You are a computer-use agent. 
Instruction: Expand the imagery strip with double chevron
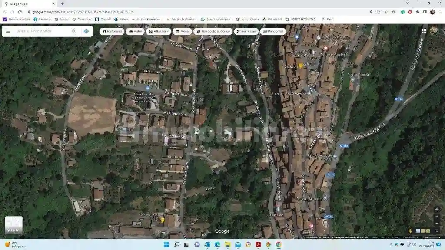click(437, 231)
